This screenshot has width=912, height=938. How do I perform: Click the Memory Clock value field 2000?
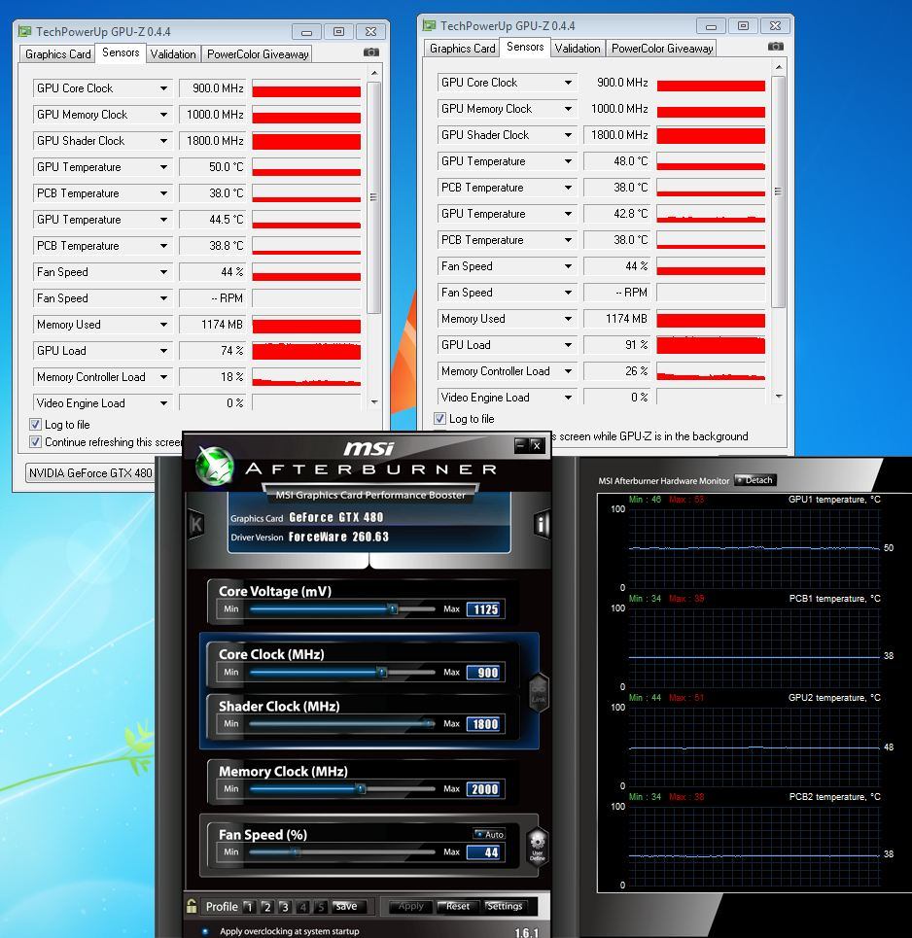(485, 789)
